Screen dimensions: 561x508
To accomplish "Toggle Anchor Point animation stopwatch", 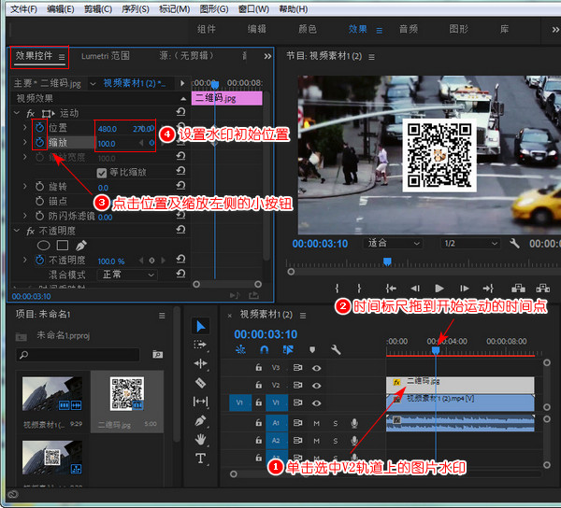I will pyautogui.click(x=39, y=201).
